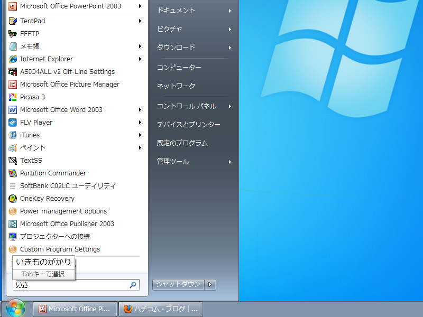
Task: Open ドキュメント from right pane
Action: pyautogui.click(x=176, y=10)
